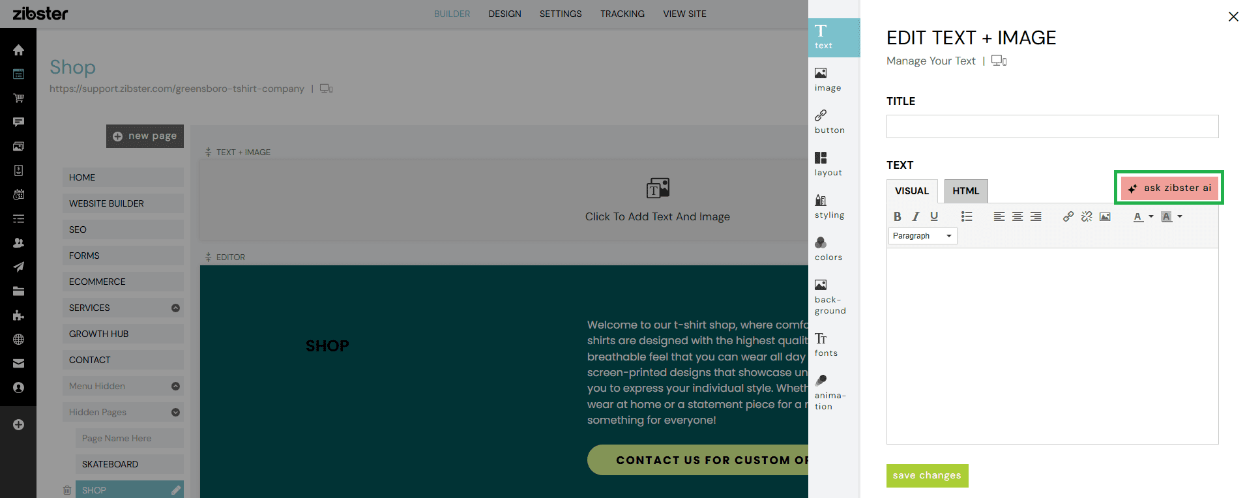Insert a bulleted list
The width and height of the screenshot is (1245, 498).
coord(967,216)
